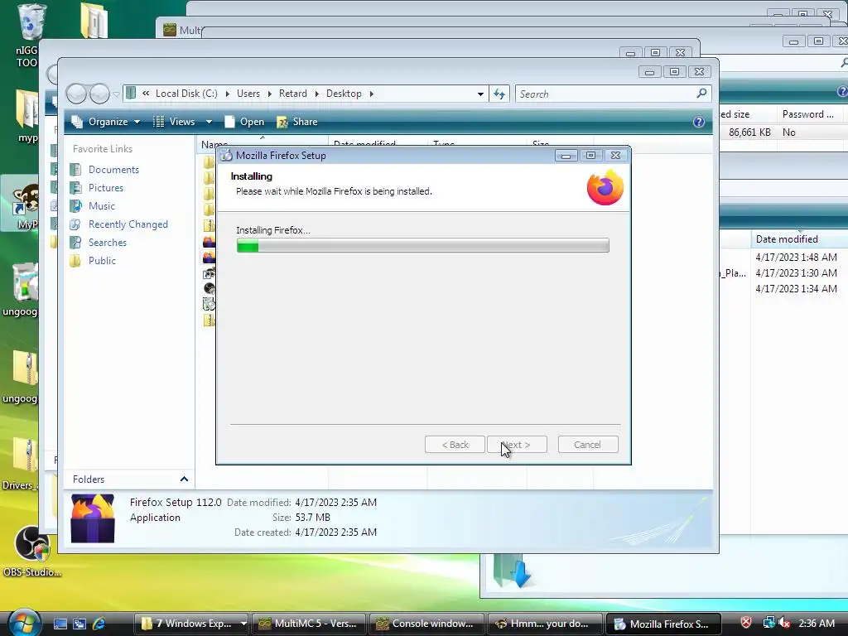Open Pictures in Favorite Links
This screenshot has height=636, width=848.
pyautogui.click(x=106, y=188)
